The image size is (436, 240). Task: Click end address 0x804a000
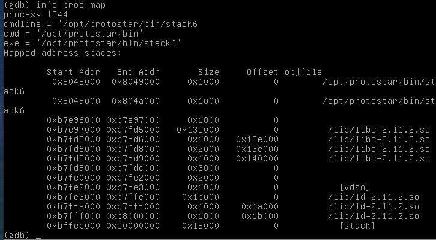tap(136, 101)
